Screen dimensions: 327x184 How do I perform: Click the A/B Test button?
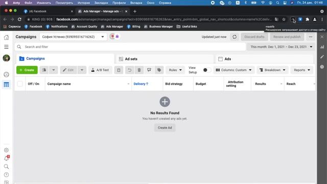tap(100, 70)
